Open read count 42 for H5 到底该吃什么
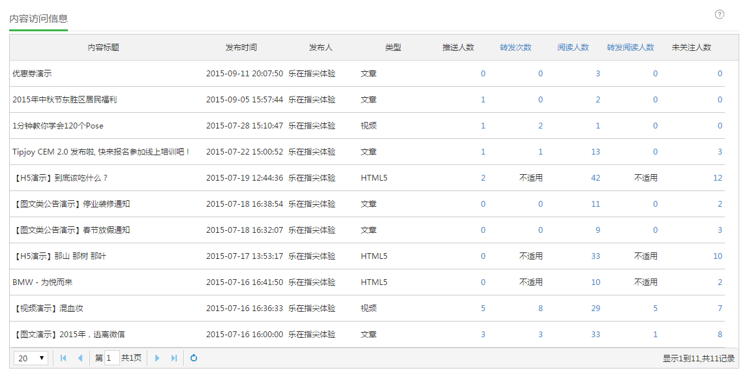749x377 pixels. coord(595,178)
